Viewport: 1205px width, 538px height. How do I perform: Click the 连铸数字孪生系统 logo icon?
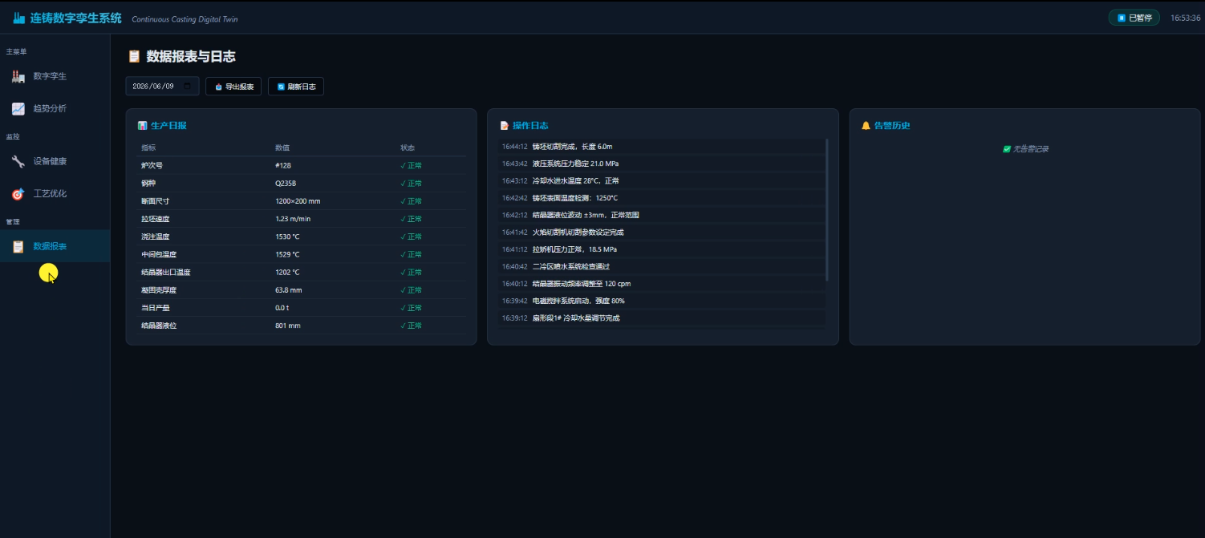point(19,18)
